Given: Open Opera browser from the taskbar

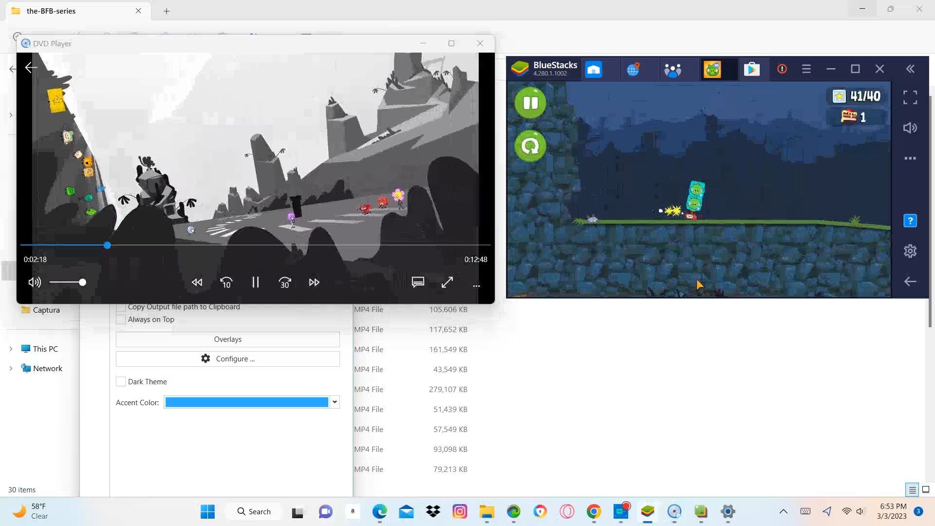Looking at the screenshot, I should pyautogui.click(x=567, y=512).
